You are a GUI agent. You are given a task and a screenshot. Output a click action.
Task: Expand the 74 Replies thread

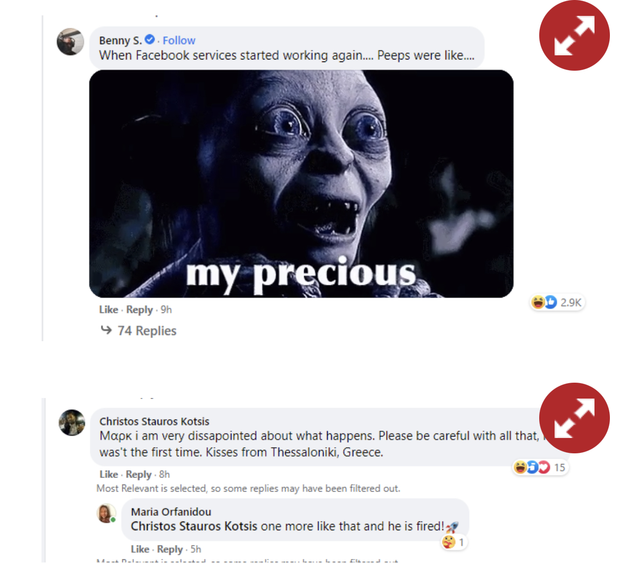click(x=147, y=331)
